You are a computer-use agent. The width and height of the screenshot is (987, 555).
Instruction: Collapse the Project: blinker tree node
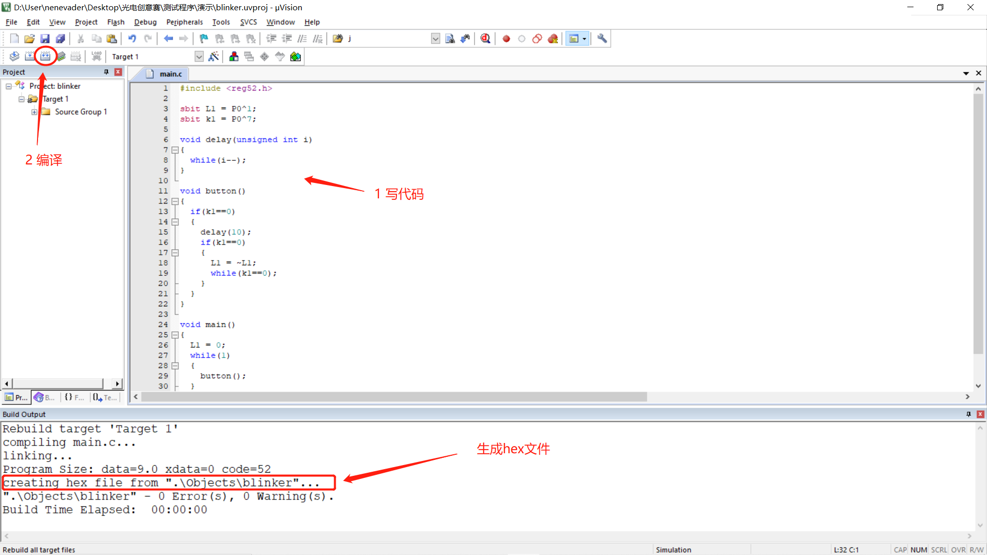click(x=9, y=86)
